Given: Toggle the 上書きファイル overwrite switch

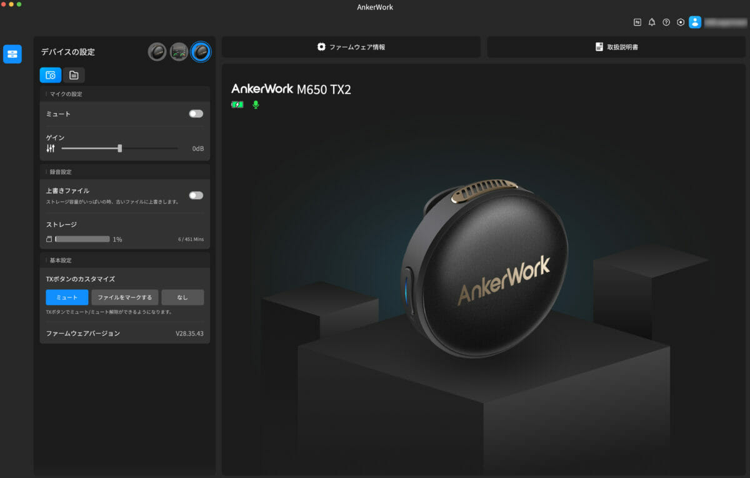Looking at the screenshot, I should [196, 195].
